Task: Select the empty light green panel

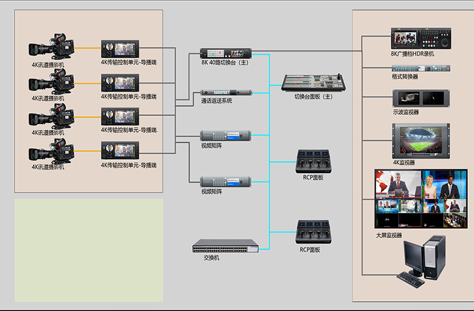Action: tap(89, 250)
